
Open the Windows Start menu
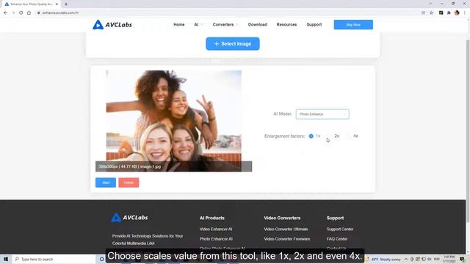pyautogui.click(x=6, y=259)
